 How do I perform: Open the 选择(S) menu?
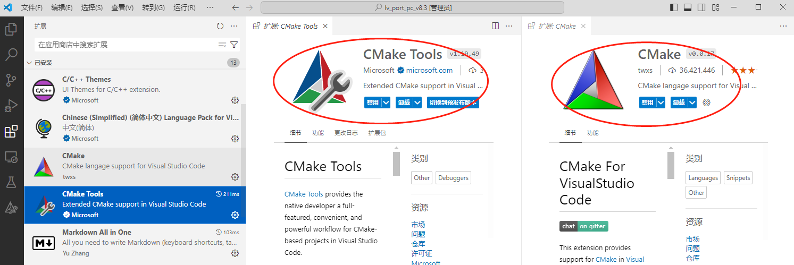(x=93, y=7)
